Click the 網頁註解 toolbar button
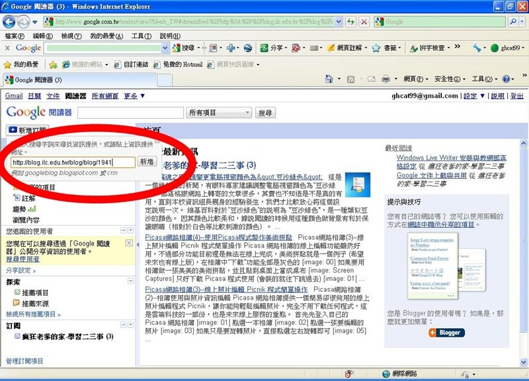Screen dimensions: 529x381 pos(345,48)
